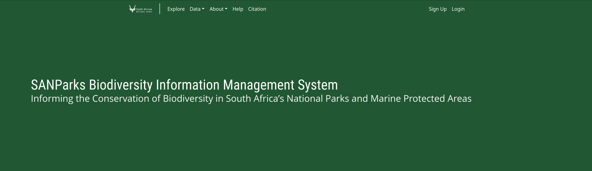Viewport: 592px width, 171px height.
Task: Open the Explore page
Action: coord(176,9)
